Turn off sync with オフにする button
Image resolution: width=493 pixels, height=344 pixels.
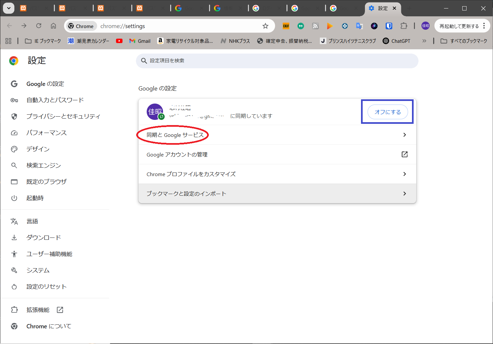click(x=387, y=112)
